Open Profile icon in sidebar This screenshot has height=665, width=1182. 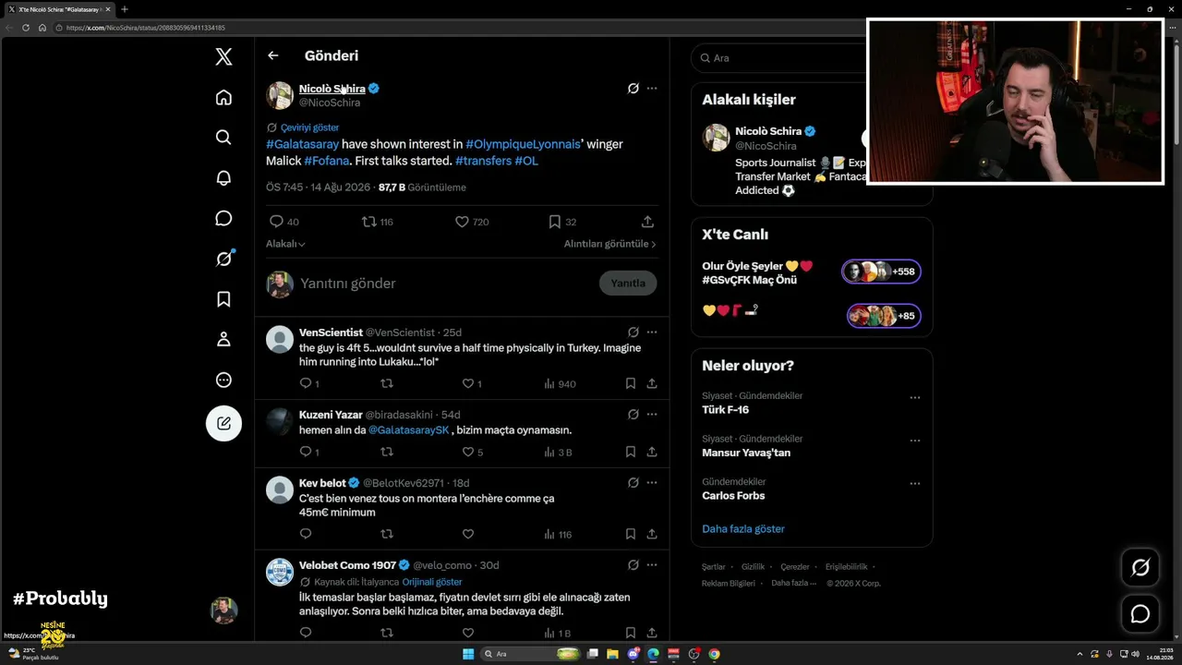223,339
